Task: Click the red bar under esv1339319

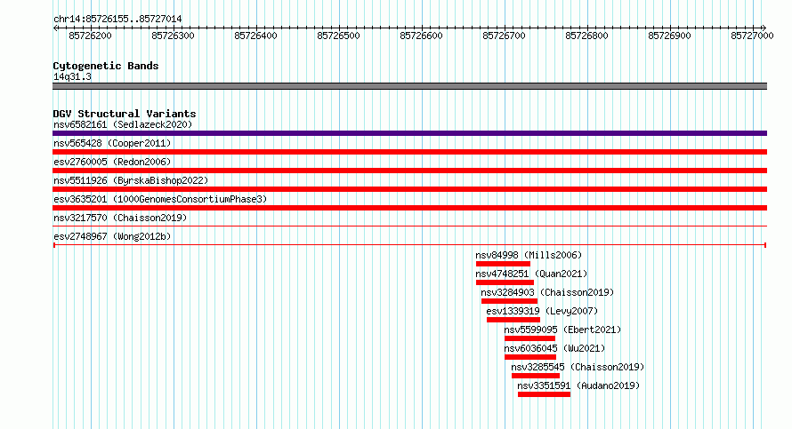Action: point(513,320)
